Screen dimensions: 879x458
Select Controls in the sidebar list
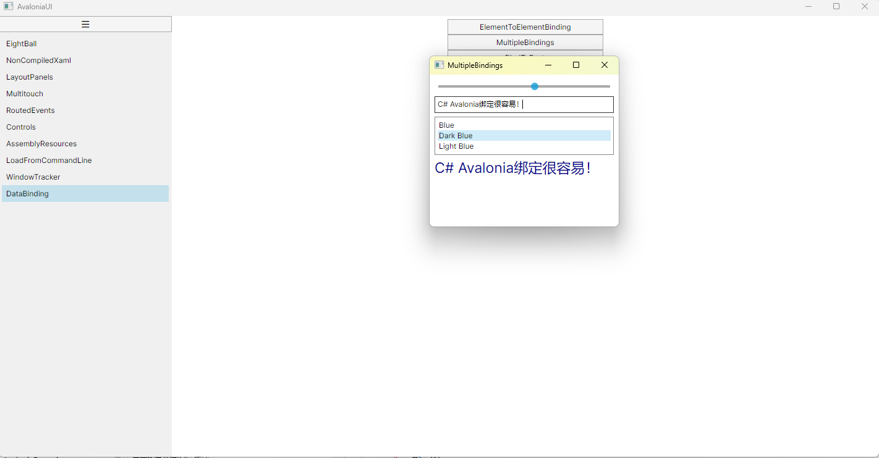pos(85,127)
